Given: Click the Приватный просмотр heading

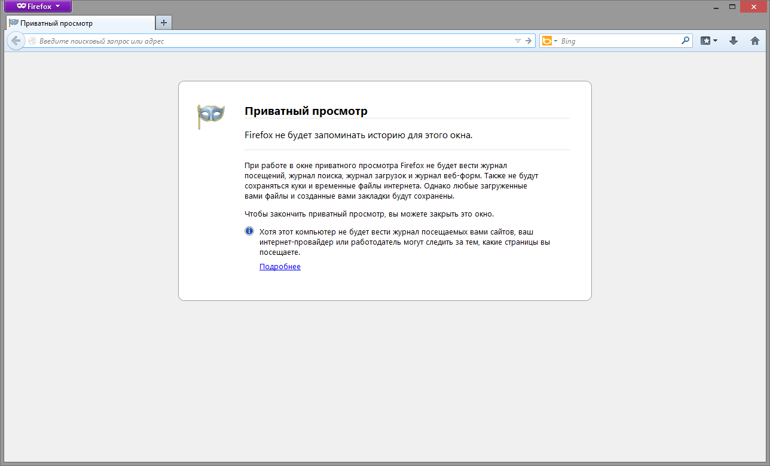Looking at the screenshot, I should [306, 111].
